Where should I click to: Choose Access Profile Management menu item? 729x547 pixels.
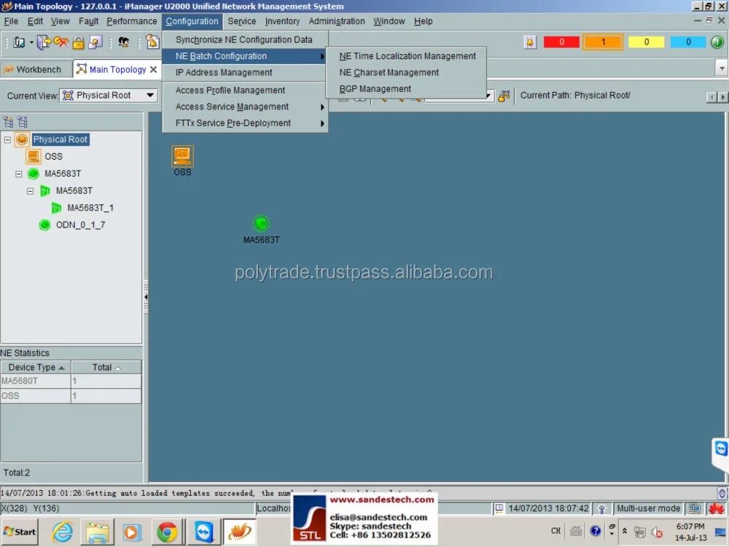coord(244,90)
